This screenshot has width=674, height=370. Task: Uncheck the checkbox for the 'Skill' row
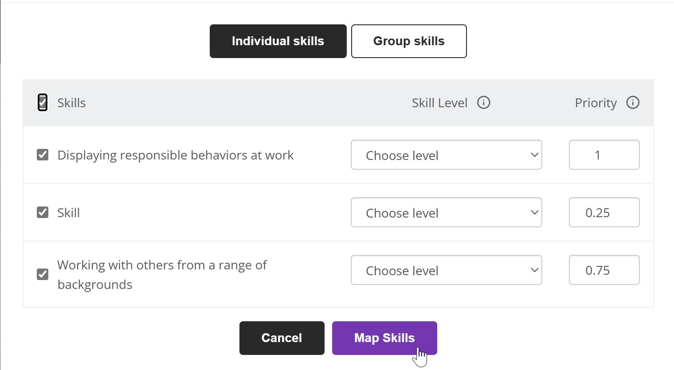43,212
